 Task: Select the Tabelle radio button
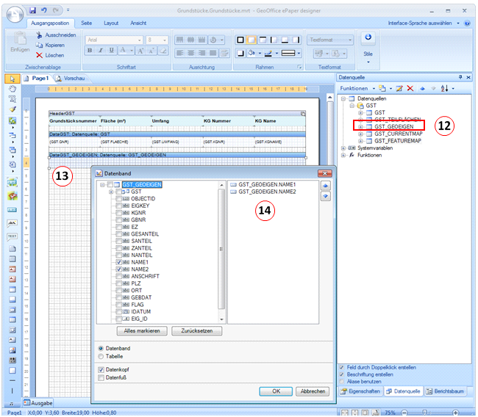tap(101, 357)
